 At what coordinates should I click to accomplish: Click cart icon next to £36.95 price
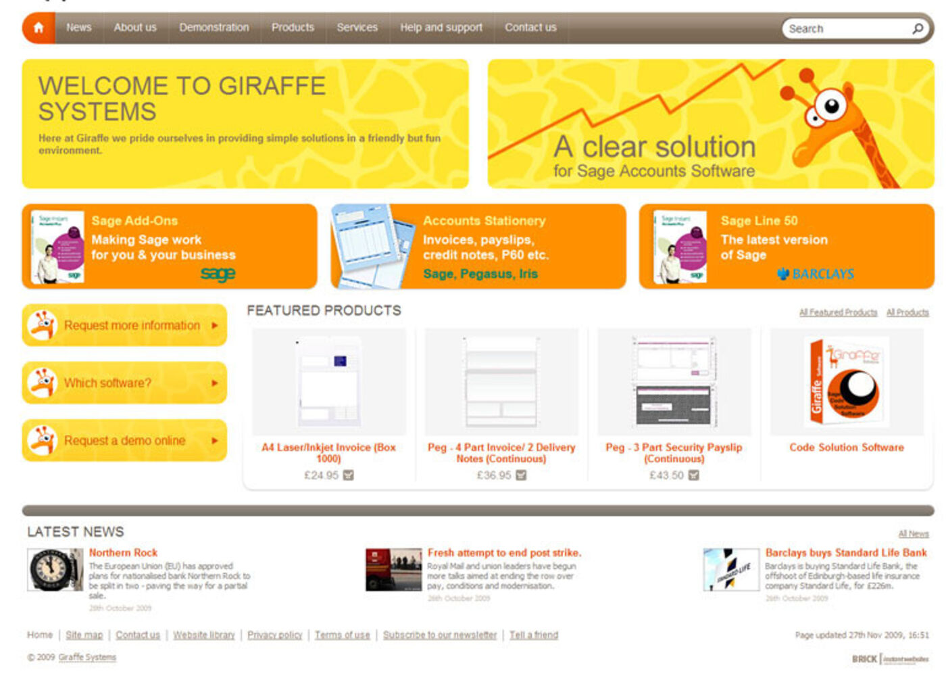tap(521, 475)
